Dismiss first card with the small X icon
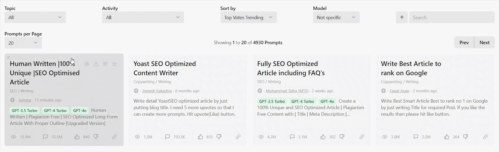Screen dimensions: 499x152 (8, 57)
